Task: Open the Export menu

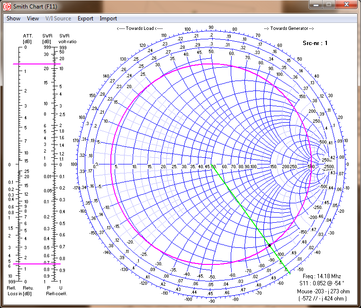Action: pyautogui.click(x=85, y=18)
